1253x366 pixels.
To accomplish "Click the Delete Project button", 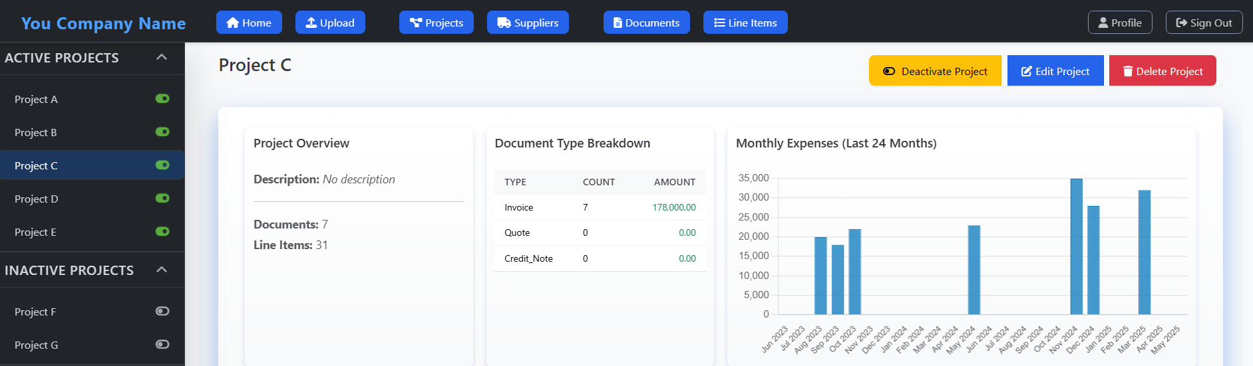I will coord(1163,71).
